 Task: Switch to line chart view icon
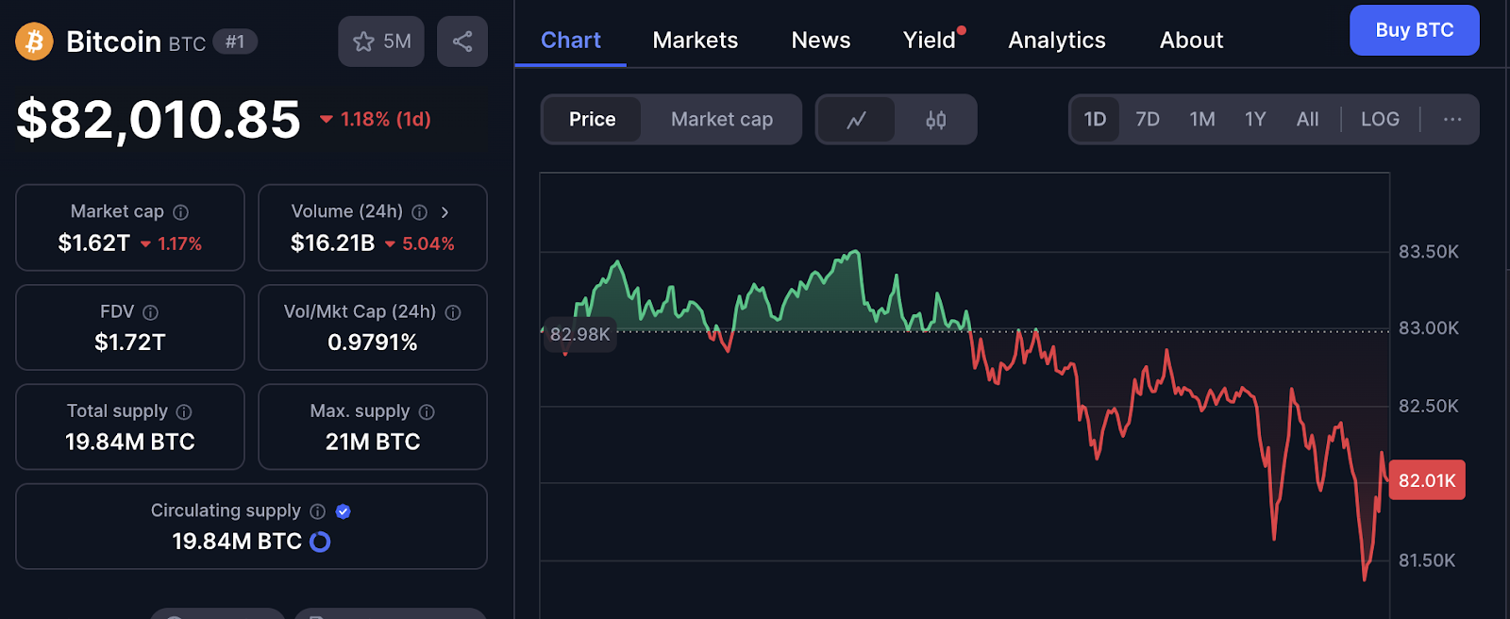[x=856, y=120]
